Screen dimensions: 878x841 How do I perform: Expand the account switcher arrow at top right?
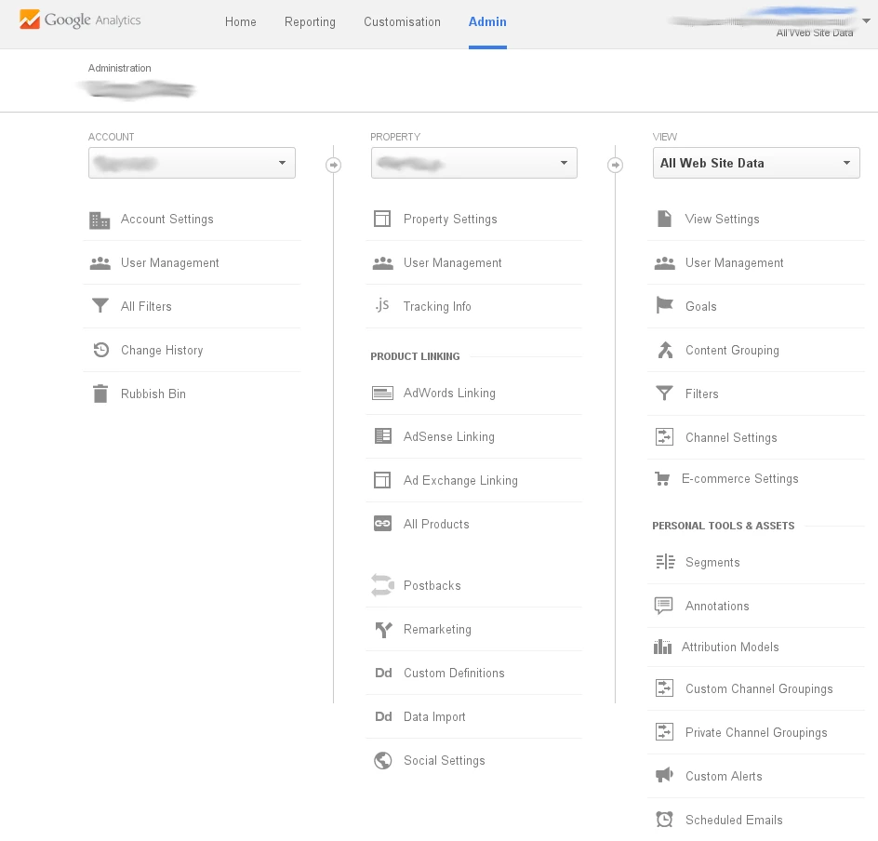tap(866, 20)
